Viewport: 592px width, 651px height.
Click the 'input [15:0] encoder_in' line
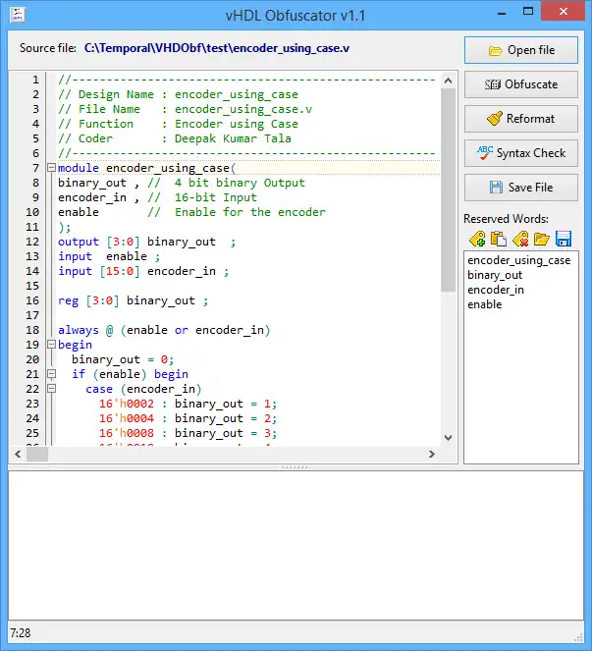click(x=143, y=271)
